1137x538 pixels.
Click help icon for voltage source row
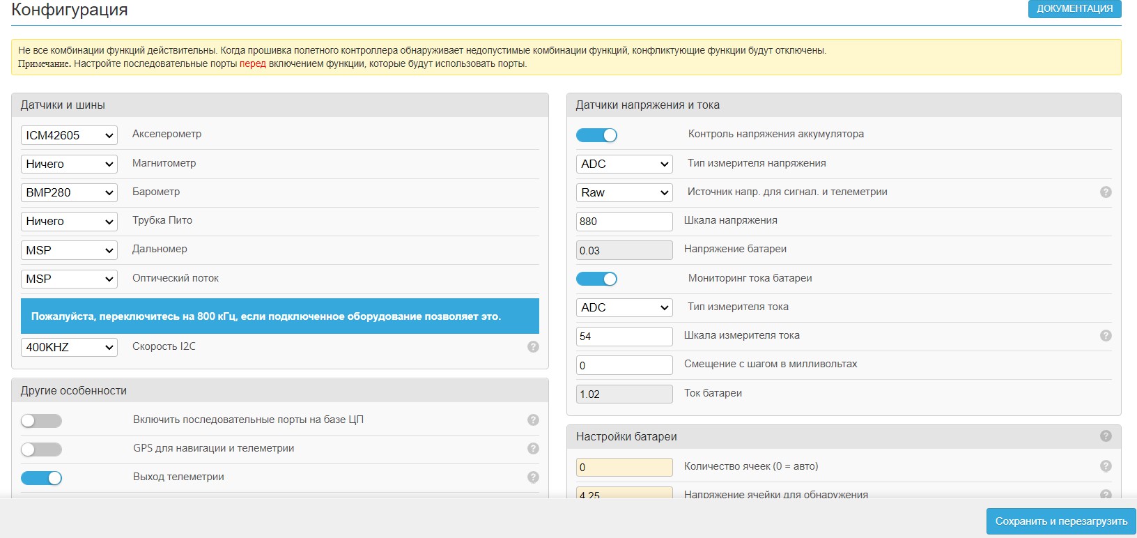click(1105, 192)
